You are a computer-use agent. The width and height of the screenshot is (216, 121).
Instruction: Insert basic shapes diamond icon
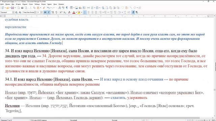click(x=135, y=8)
